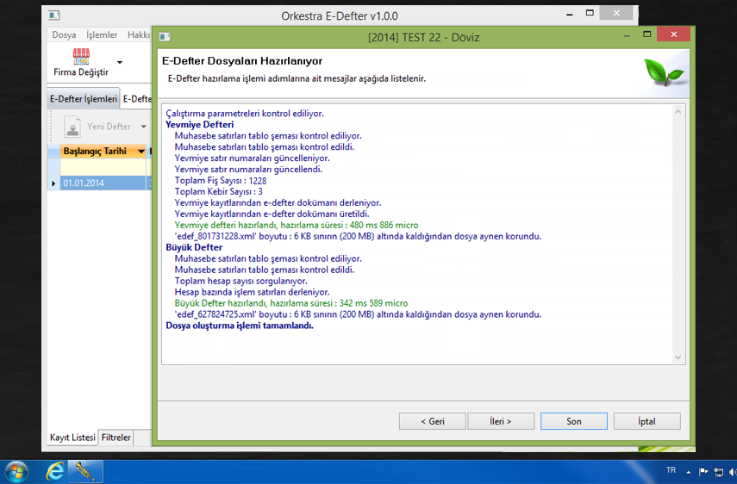
Task: Click the Son button to finish
Action: [x=574, y=421]
